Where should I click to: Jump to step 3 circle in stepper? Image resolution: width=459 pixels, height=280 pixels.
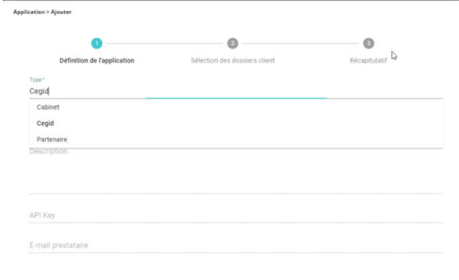pyautogui.click(x=368, y=43)
